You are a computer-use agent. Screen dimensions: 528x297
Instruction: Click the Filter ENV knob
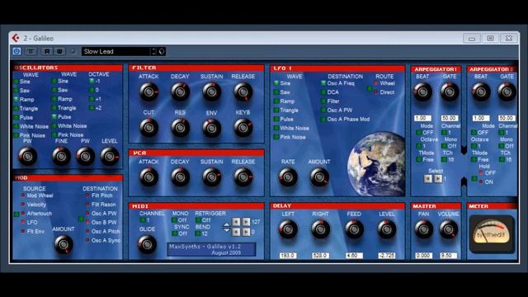[211, 128]
